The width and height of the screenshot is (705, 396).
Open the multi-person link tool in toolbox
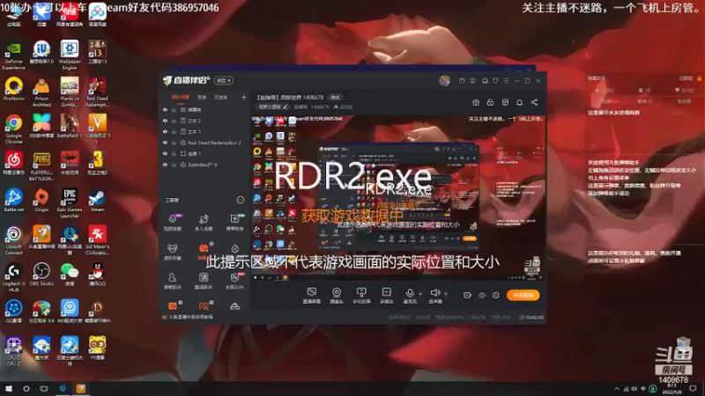pyautogui.click(x=204, y=222)
